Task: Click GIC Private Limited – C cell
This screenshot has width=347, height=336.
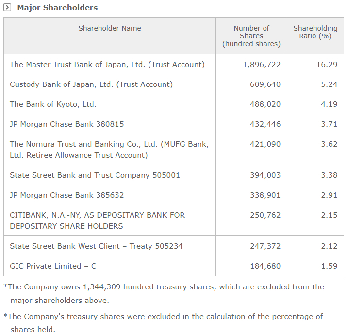Action: [56, 266]
